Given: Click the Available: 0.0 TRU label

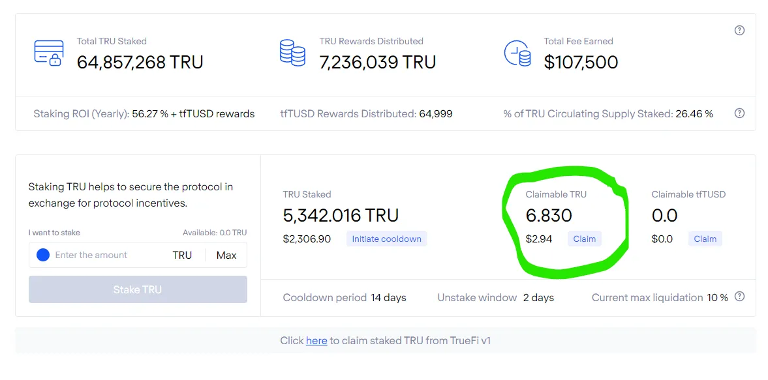Looking at the screenshot, I should coord(215,233).
